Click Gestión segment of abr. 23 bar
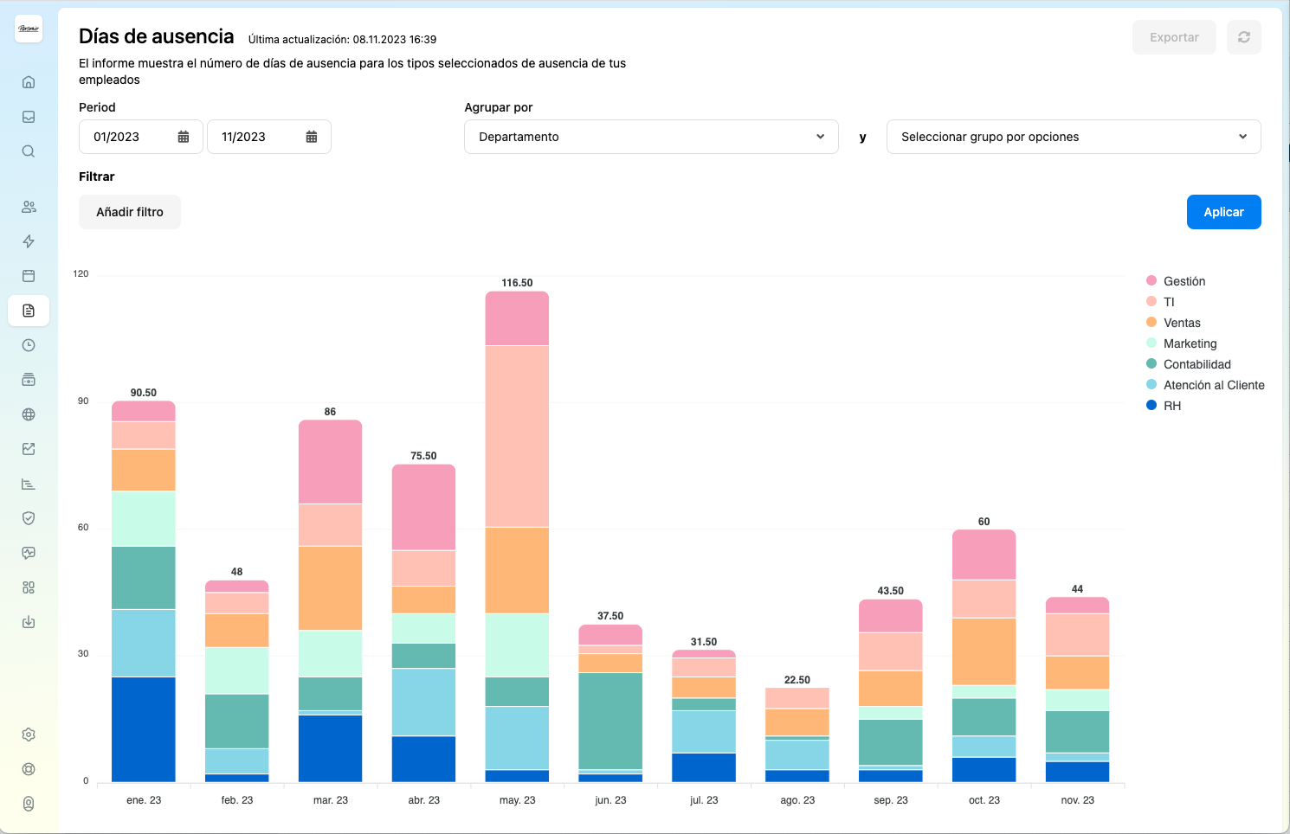Screen dimensions: 1290x834 pos(423,508)
